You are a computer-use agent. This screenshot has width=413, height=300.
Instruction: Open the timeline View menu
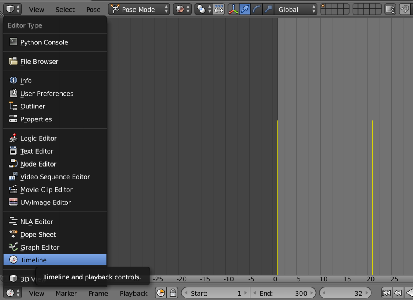tap(36, 293)
